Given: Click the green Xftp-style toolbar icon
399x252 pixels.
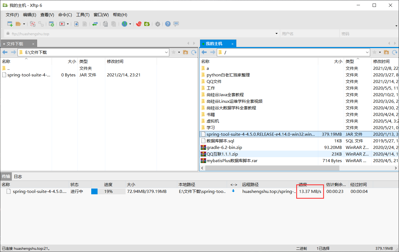Looking at the screenshot, I should click(x=147, y=24).
